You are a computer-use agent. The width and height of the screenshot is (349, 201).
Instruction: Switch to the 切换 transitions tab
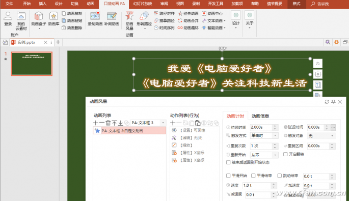click(74, 4)
